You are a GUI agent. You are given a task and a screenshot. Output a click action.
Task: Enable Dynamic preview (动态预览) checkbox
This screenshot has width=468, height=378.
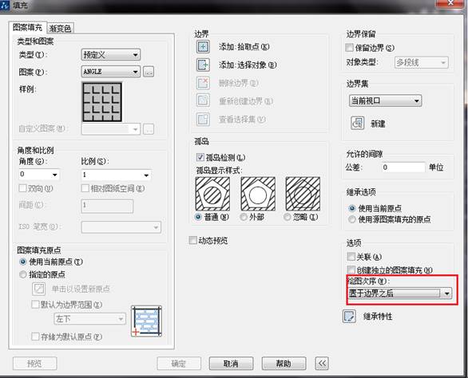192,240
